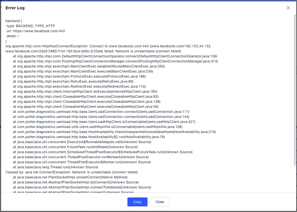The height and width of the screenshot is (212, 297).
Task: Click the 'Caused by: java.net.ConnectException' line
Action: click(x=72, y=172)
